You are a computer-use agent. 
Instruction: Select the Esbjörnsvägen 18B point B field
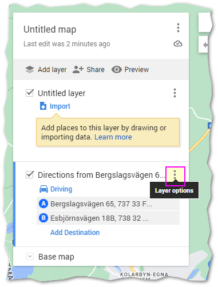108,218
